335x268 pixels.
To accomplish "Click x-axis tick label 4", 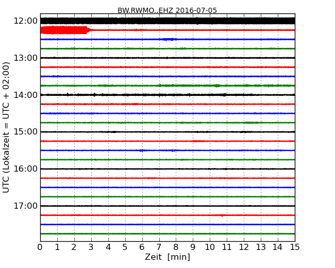I will pos(108,247).
